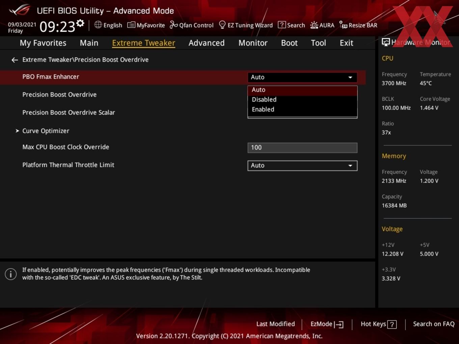Click the EzMode button

point(327,324)
